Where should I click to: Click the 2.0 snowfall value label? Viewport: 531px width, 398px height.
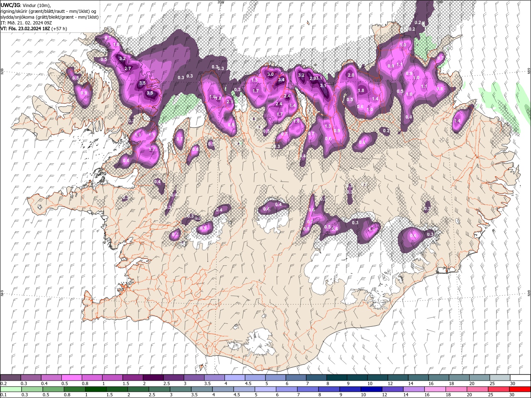click(351, 75)
